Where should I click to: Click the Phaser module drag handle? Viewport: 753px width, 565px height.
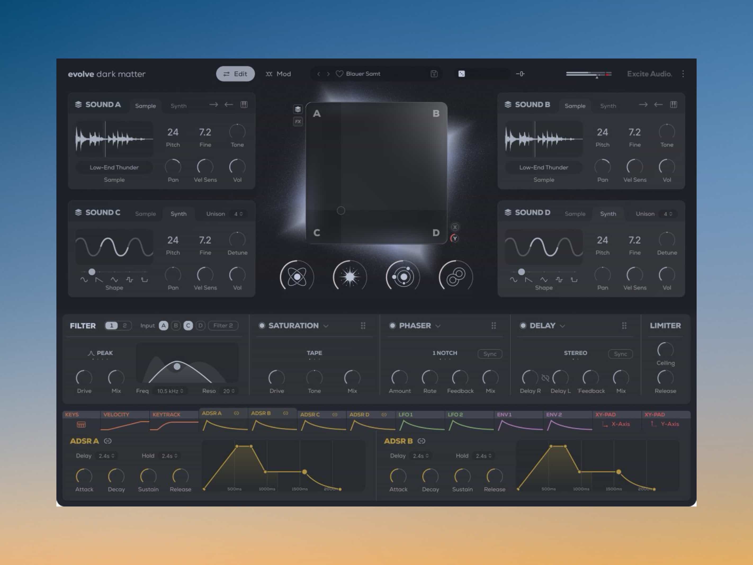pyautogui.click(x=494, y=325)
